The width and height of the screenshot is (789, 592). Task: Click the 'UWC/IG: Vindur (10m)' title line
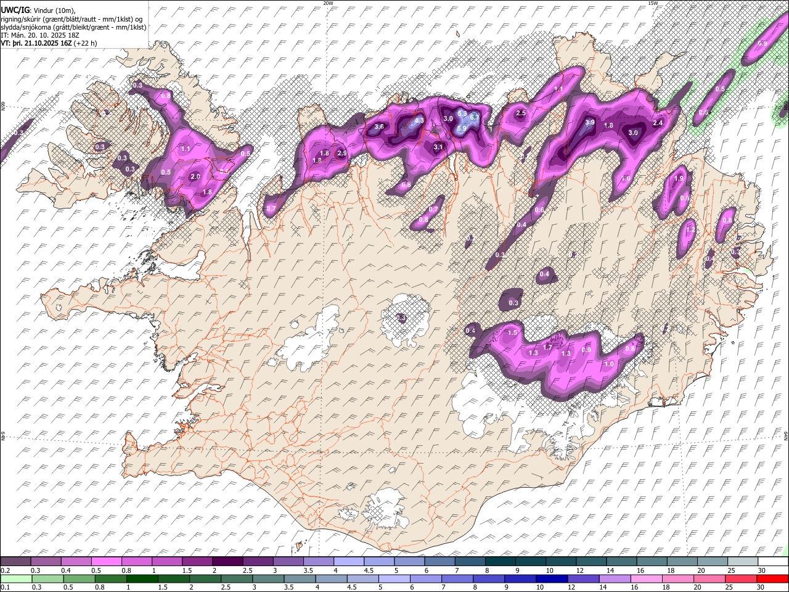pos(38,10)
